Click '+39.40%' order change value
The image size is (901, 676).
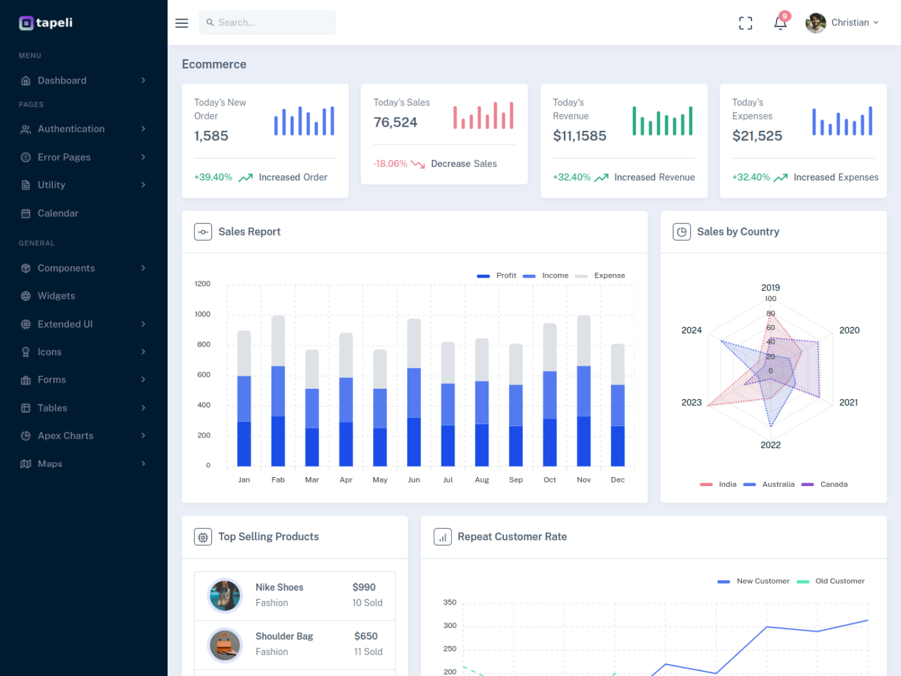pos(213,177)
